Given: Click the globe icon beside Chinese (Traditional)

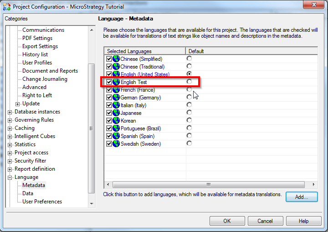Looking at the screenshot, I should coord(116,66).
